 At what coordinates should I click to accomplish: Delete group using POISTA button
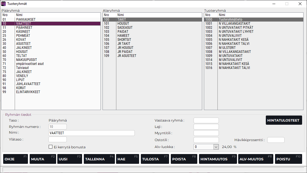click(x=184, y=159)
